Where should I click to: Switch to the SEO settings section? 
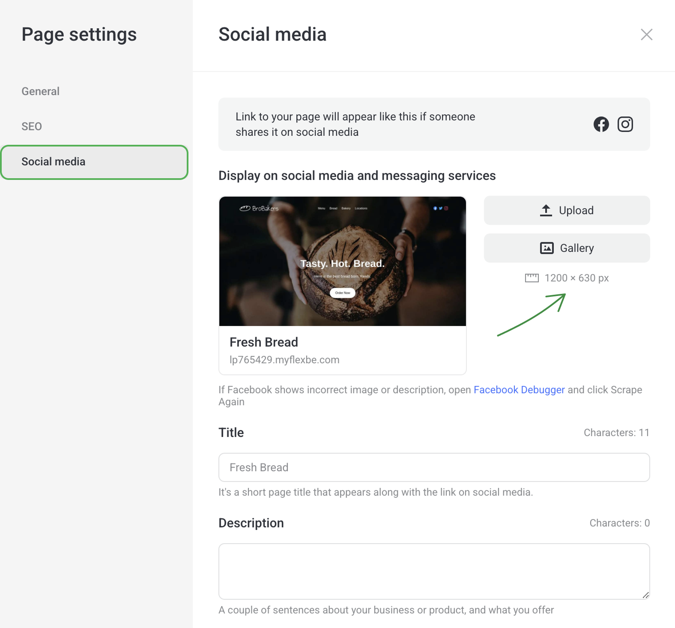click(32, 126)
